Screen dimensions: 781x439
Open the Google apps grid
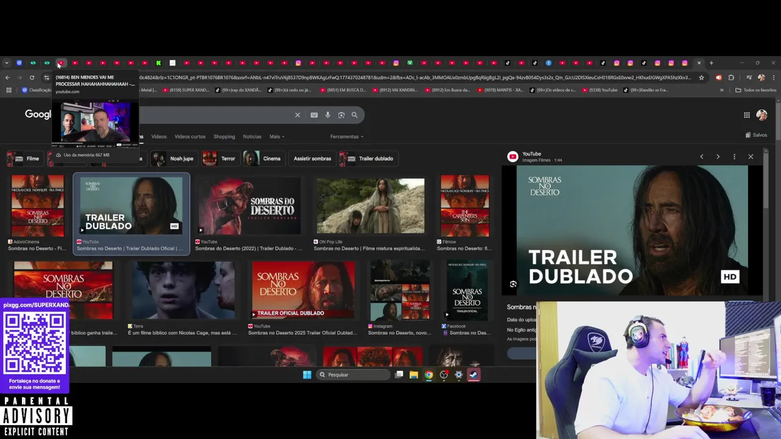coord(747,115)
